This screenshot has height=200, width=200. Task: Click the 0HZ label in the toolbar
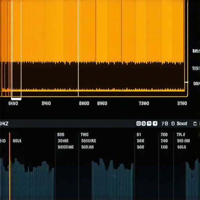click(4, 123)
